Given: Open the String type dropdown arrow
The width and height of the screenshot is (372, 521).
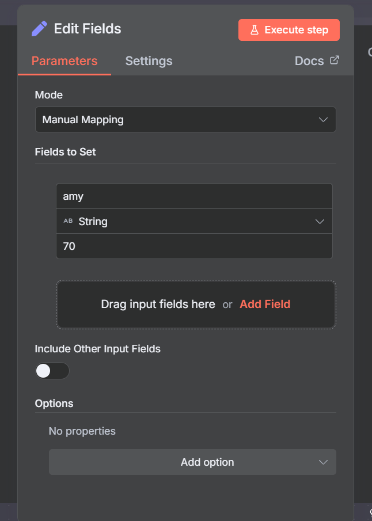Looking at the screenshot, I should tap(320, 222).
